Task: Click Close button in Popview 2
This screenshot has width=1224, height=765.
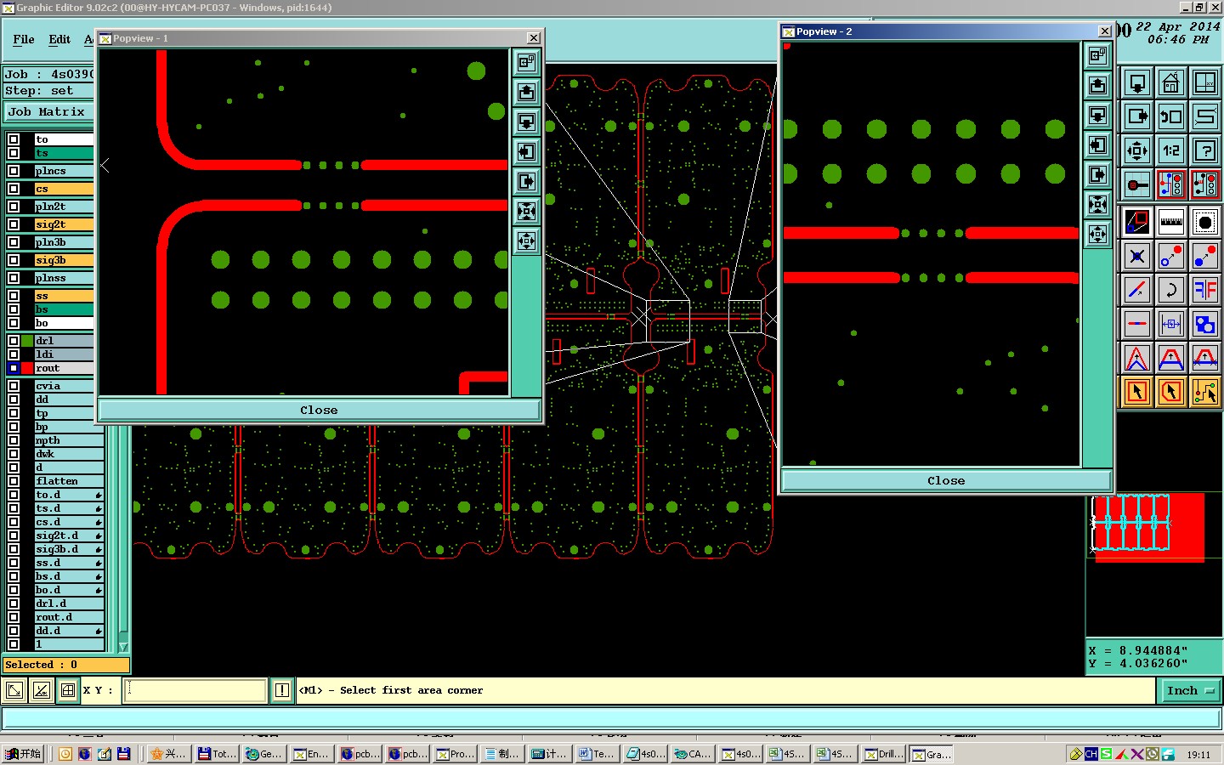Action: click(946, 480)
